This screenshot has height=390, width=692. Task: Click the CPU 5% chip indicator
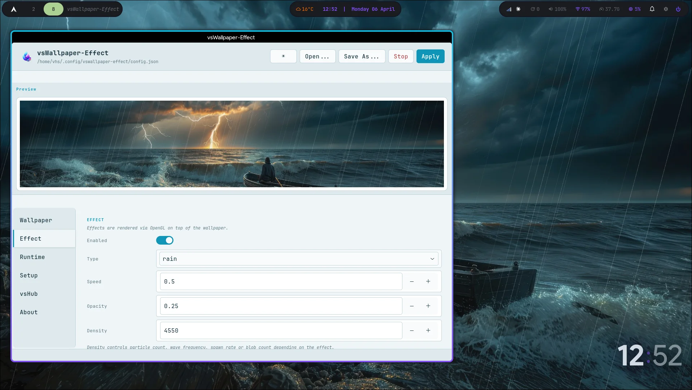[x=635, y=9]
